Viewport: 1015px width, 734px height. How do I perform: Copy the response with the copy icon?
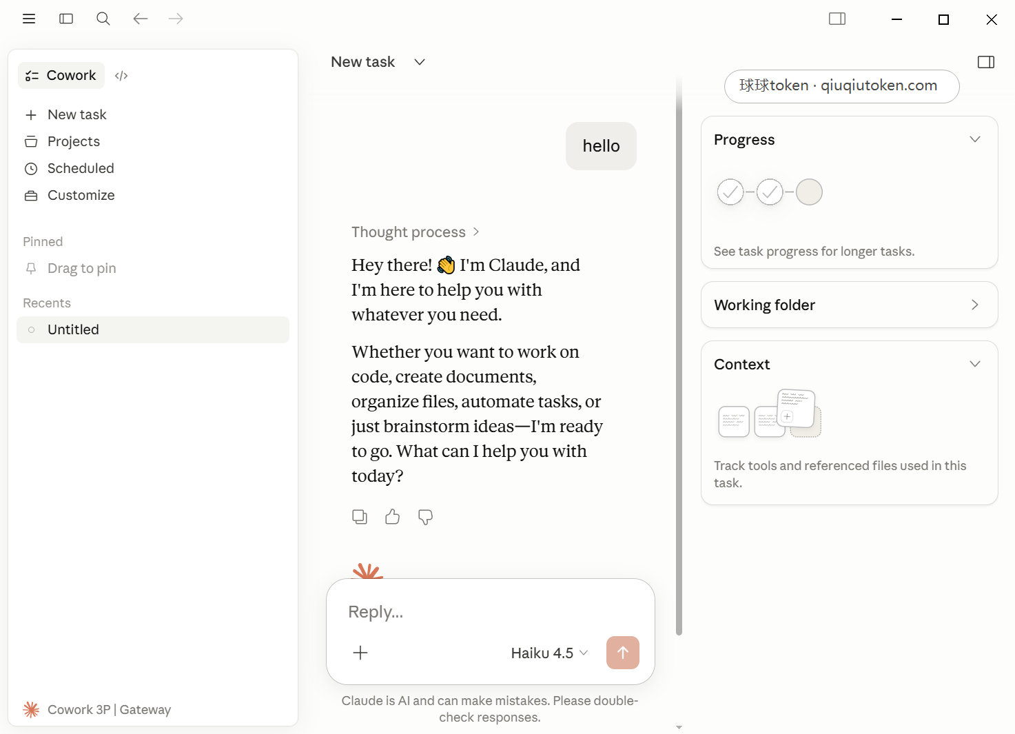coord(360,517)
